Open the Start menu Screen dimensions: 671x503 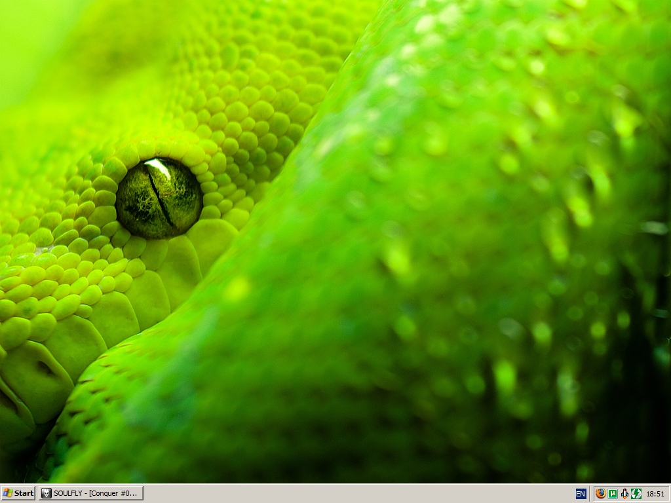coord(18,493)
